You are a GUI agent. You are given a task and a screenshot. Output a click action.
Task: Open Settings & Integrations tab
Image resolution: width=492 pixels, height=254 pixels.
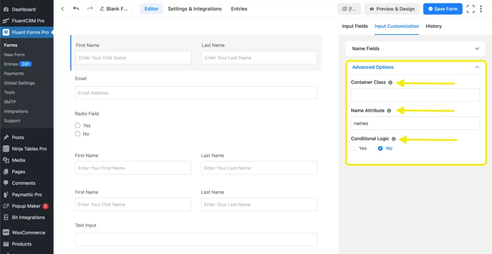click(195, 9)
